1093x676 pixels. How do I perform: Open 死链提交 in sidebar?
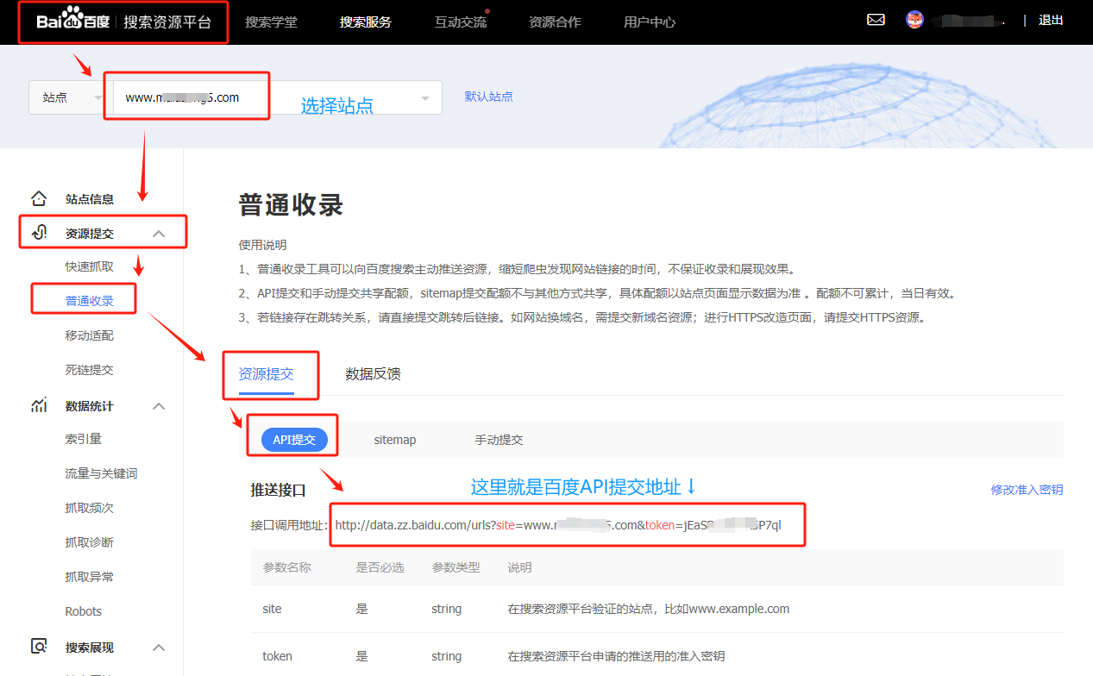(90, 370)
